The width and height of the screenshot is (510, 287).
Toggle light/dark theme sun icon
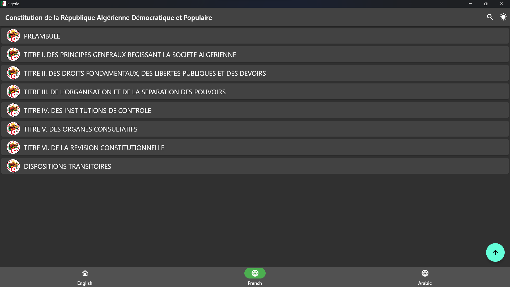coord(503,17)
